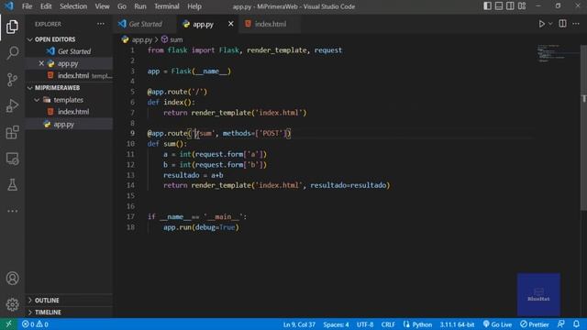Select Python interpreter 3.11.1 64-bit

tap(457, 324)
